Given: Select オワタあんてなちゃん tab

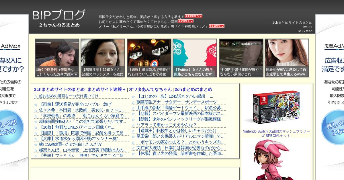Looking at the screenshot, I should [x=150, y=89].
